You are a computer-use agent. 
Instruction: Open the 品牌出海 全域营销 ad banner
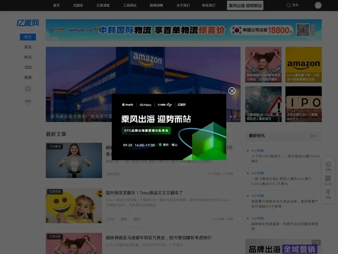point(284,246)
